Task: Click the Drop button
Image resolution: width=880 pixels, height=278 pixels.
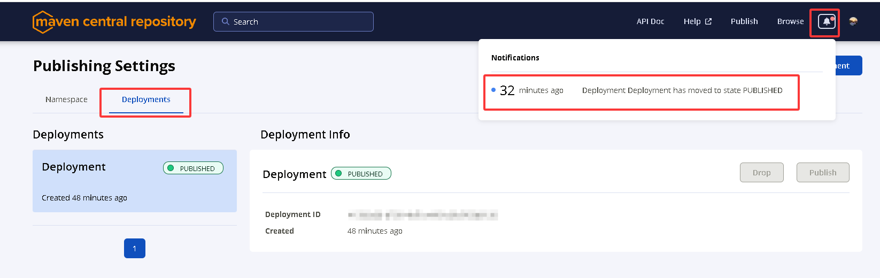Action: click(762, 172)
